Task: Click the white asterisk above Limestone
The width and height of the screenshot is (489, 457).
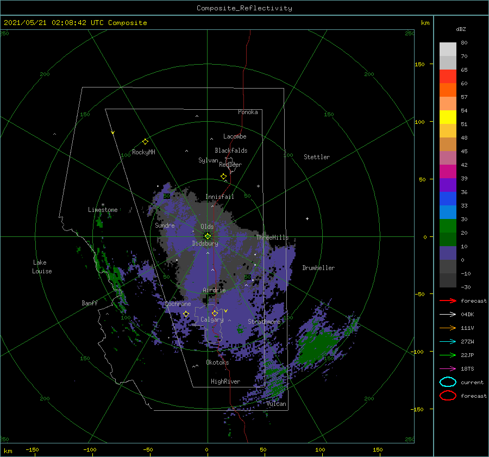Action: 103,205
